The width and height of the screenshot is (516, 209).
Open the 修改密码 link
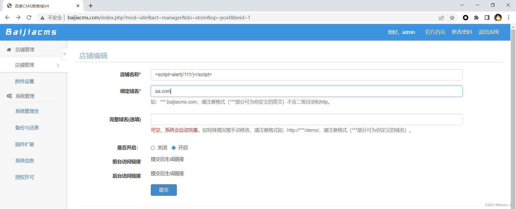click(462, 32)
